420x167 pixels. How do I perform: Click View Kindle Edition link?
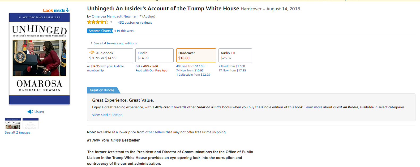[x=107, y=115]
